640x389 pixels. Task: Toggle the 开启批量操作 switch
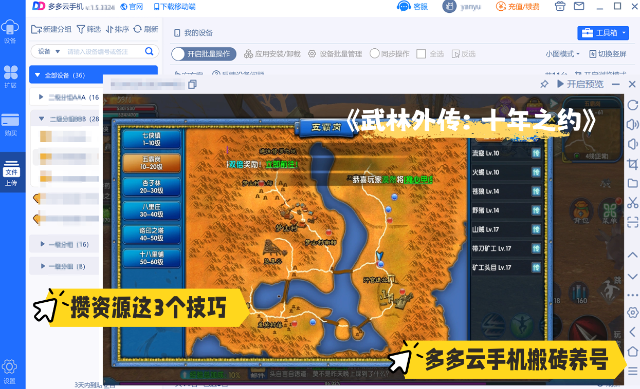click(204, 54)
